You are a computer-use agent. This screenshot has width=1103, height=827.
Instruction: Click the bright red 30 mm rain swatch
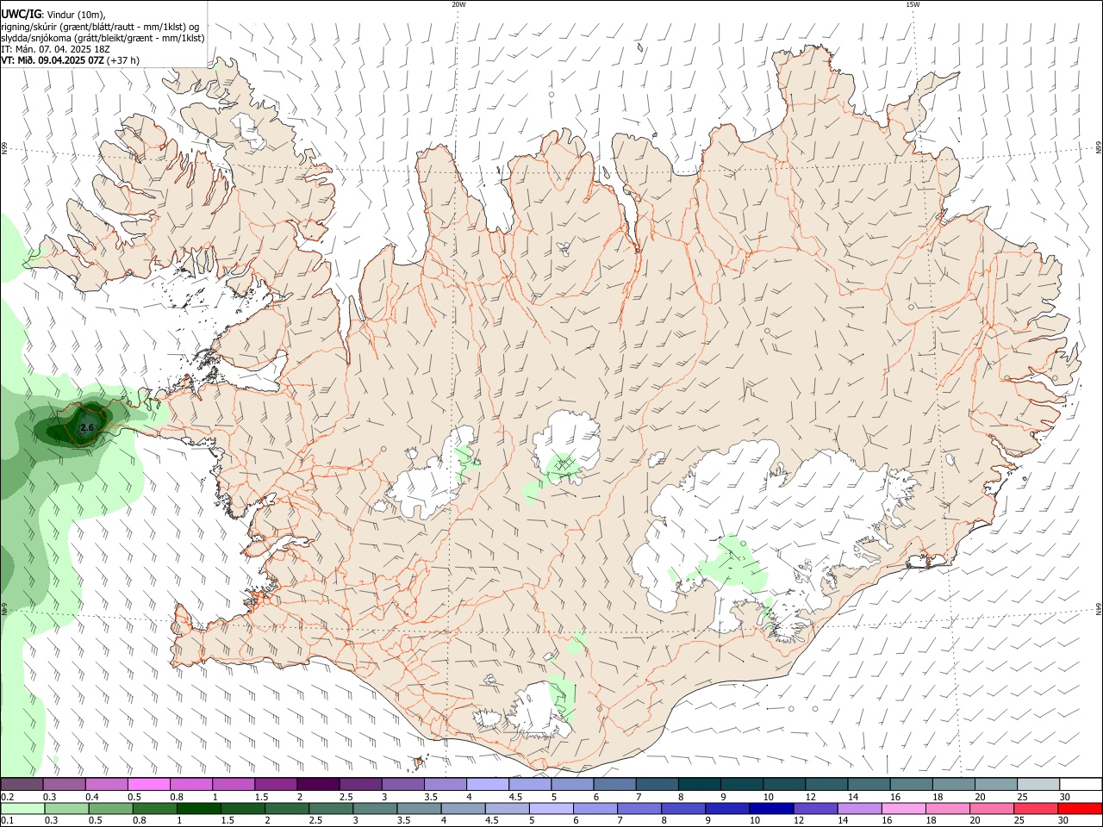1079,808
